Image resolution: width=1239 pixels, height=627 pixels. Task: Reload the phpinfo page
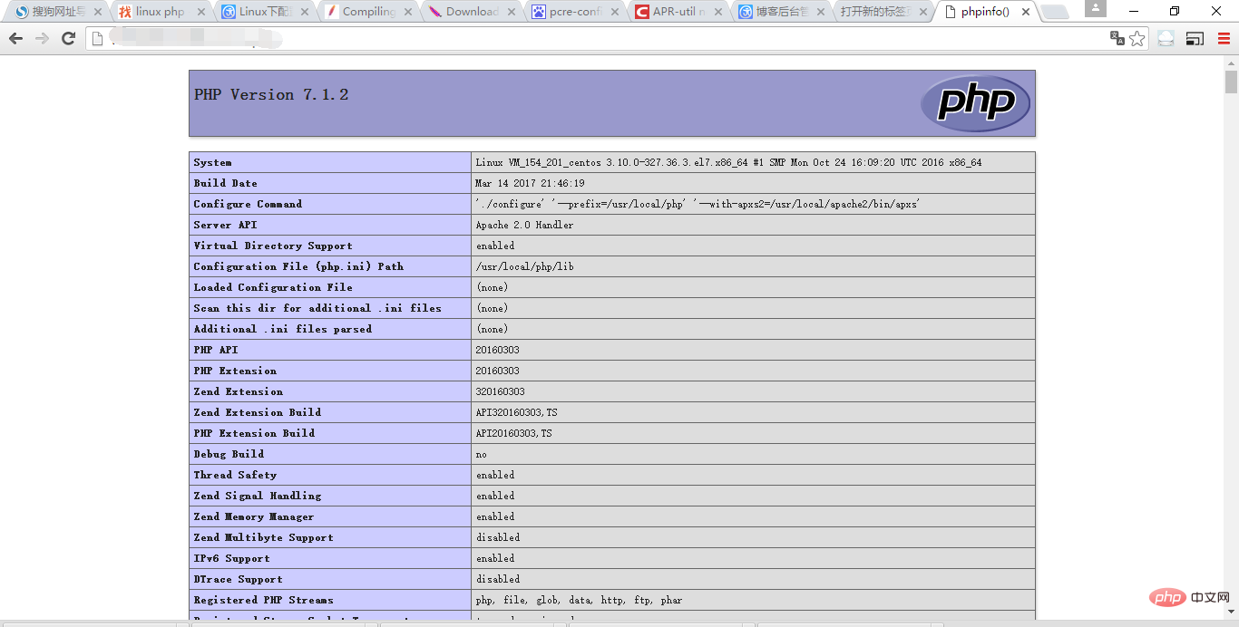[x=68, y=38]
